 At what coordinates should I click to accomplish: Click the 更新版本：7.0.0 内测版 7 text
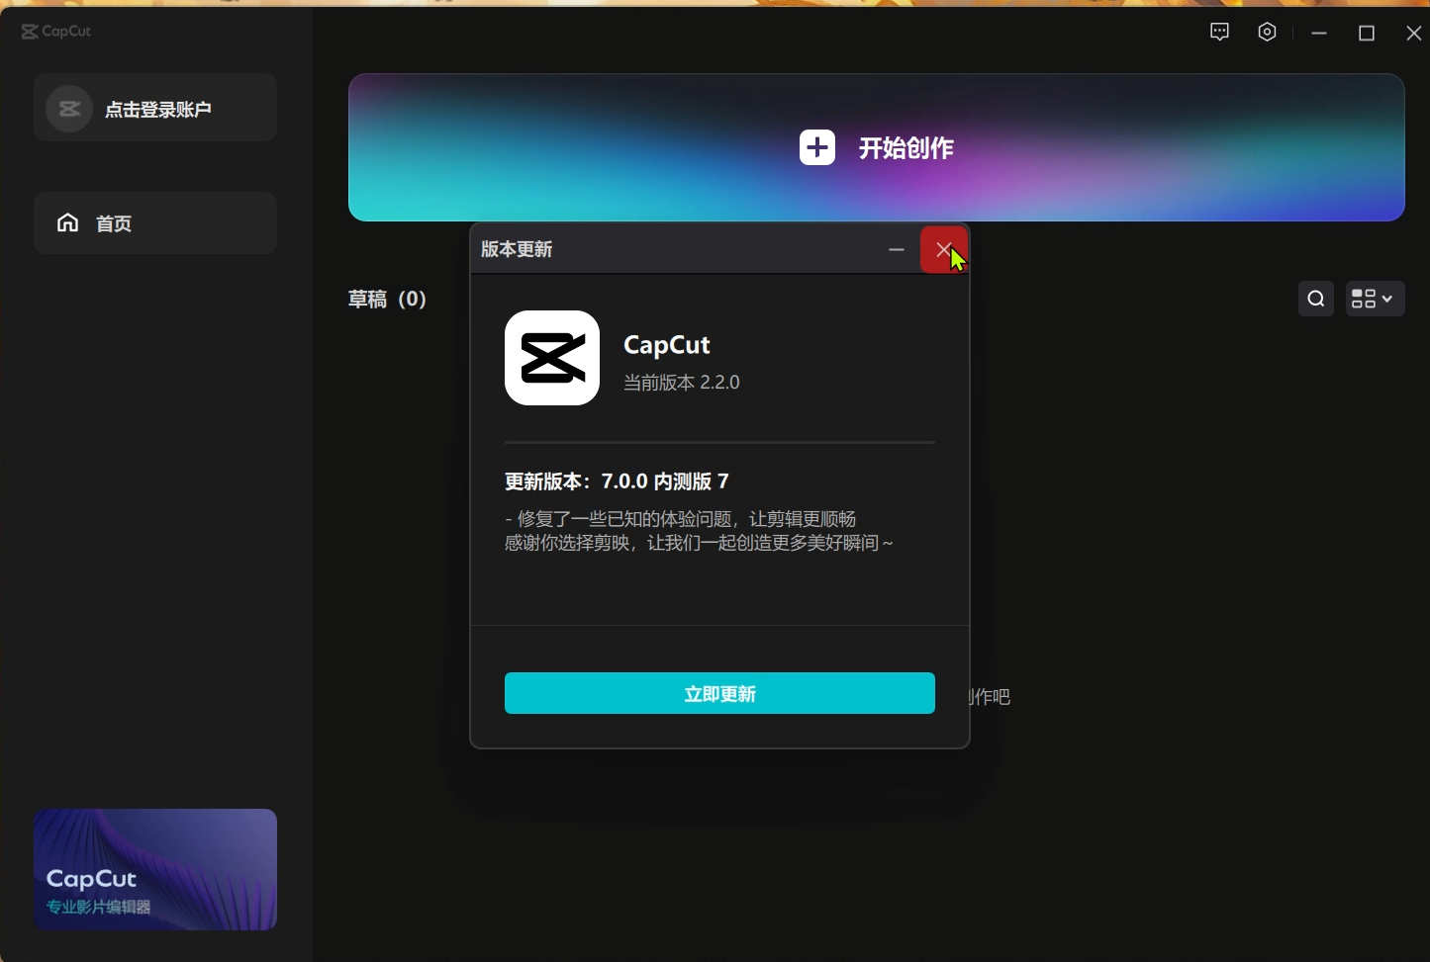[617, 481]
